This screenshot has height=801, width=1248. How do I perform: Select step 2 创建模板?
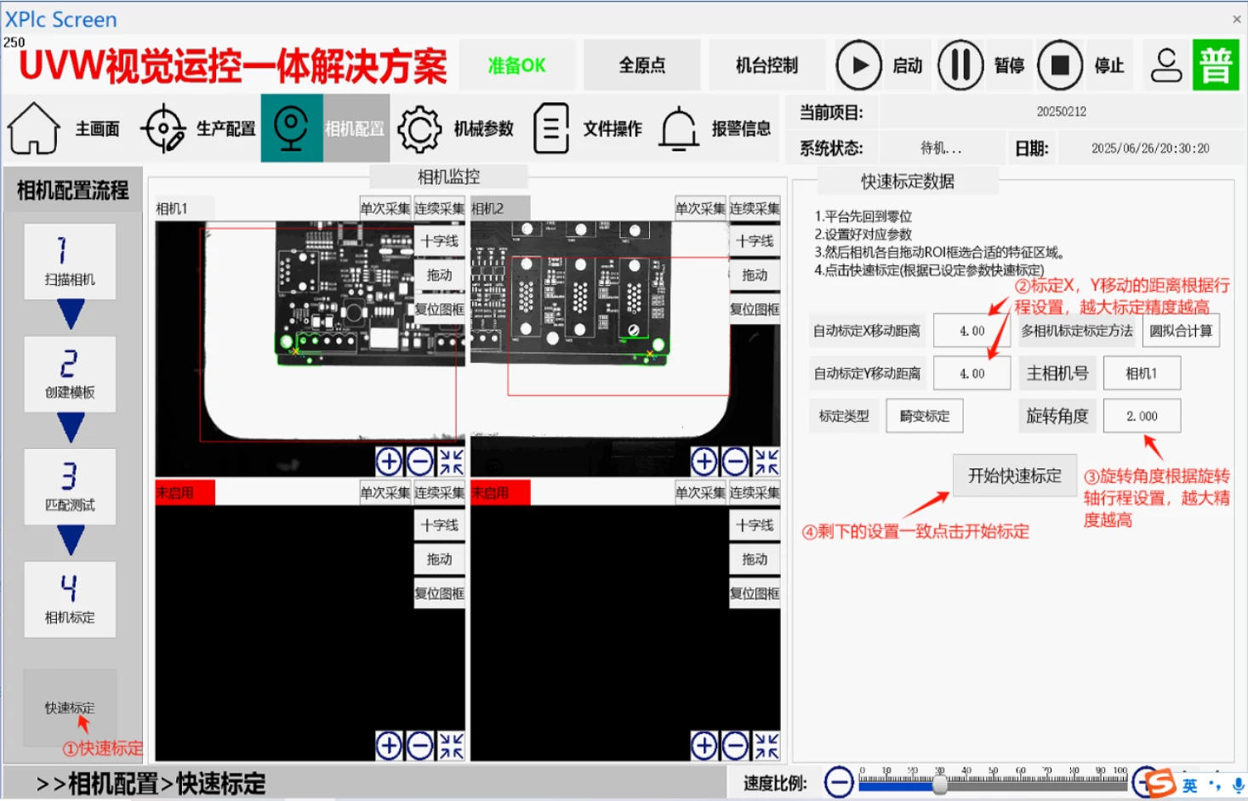[x=70, y=374]
